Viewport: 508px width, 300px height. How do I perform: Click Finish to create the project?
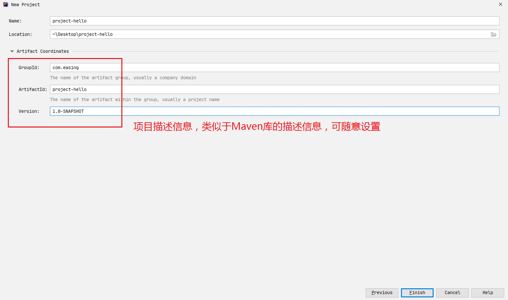coord(417,292)
